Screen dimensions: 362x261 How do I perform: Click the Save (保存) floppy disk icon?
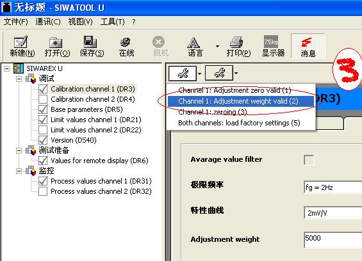coord(90,42)
